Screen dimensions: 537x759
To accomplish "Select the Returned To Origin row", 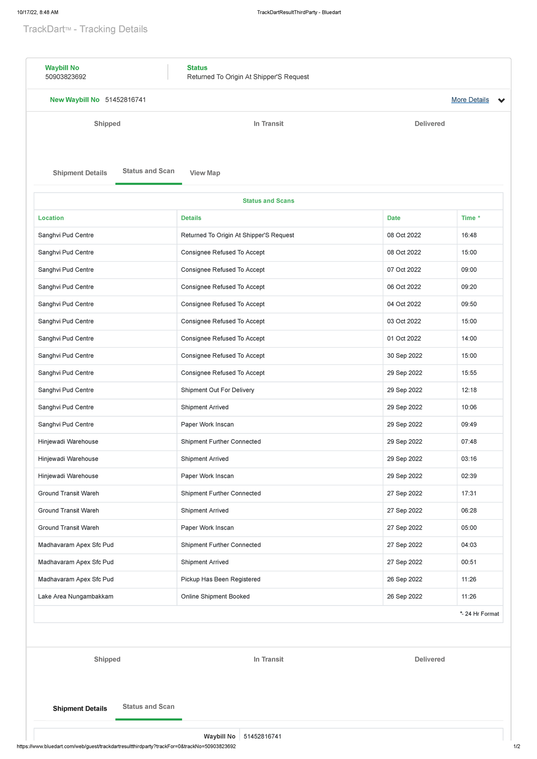I will (268, 235).
